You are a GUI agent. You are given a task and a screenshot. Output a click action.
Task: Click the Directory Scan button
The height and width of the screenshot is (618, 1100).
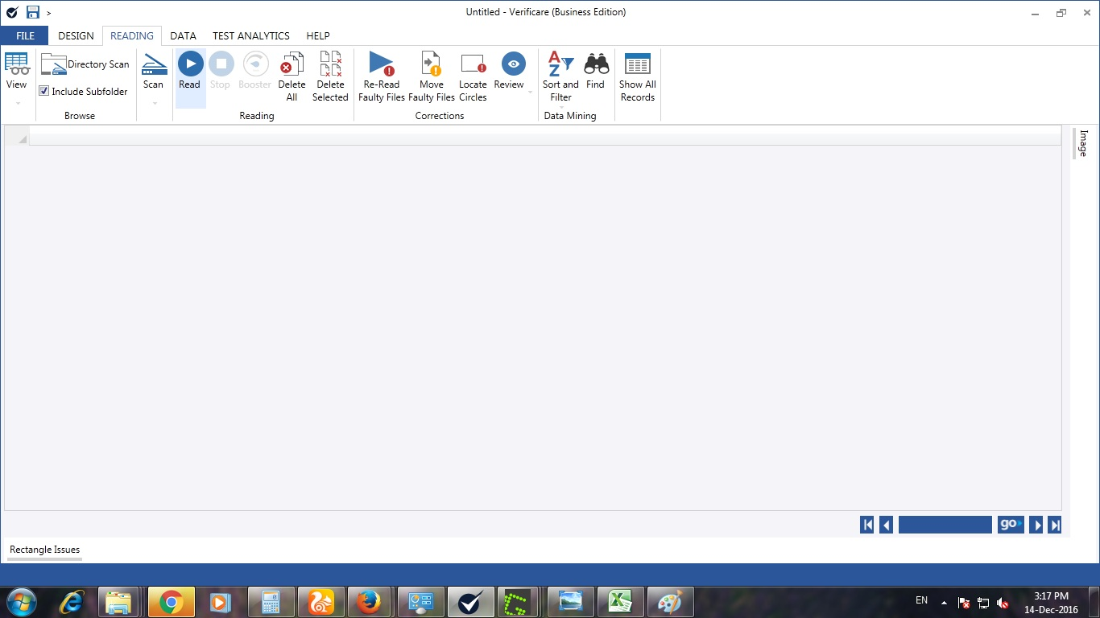[x=85, y=64]
